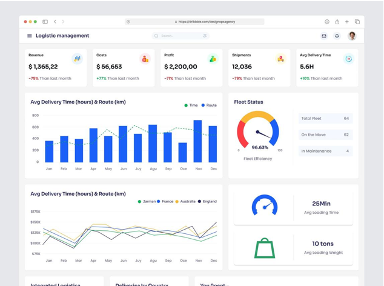Toggle the Jarman legend series
Screen dimensions: 384x286
tap(147, 201)
